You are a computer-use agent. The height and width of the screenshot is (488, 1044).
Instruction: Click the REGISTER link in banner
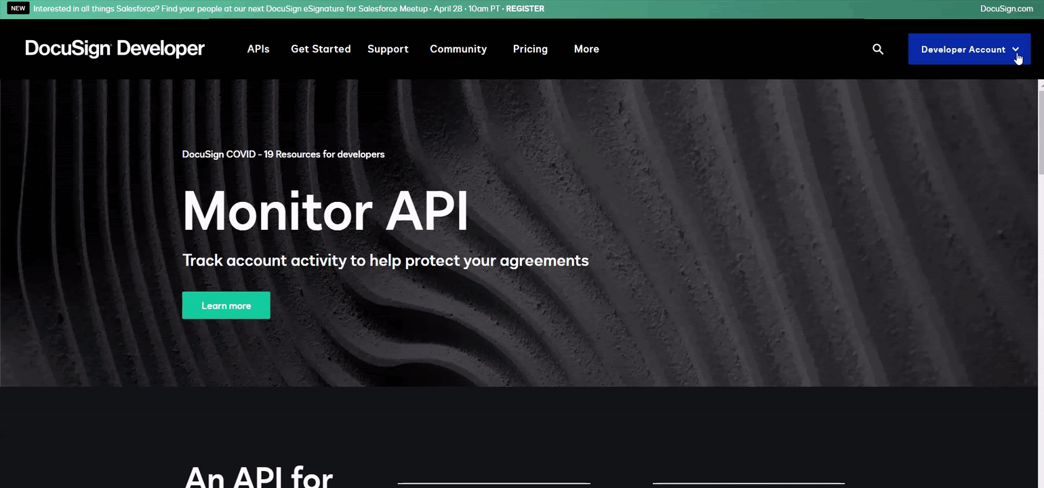tap(525, 9)
